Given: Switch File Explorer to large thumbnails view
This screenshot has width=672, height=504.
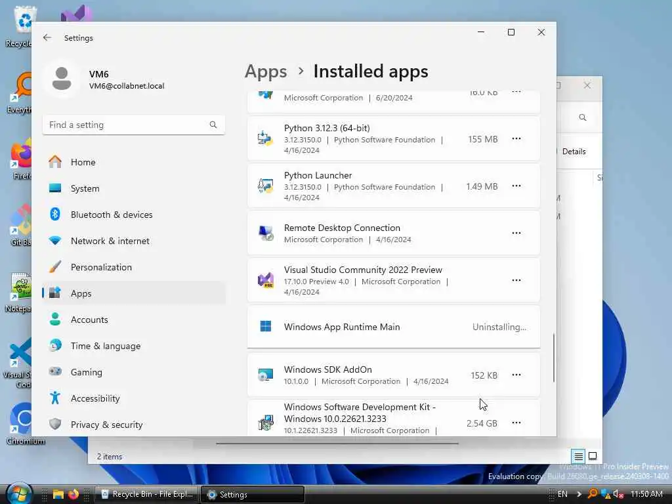Looking at the screenshot, I should [x=593, y=456].
